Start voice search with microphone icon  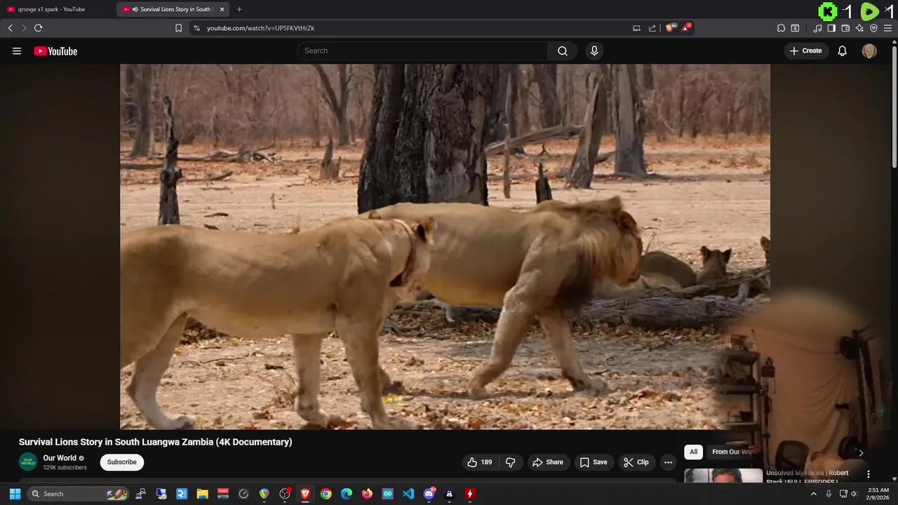594,50
